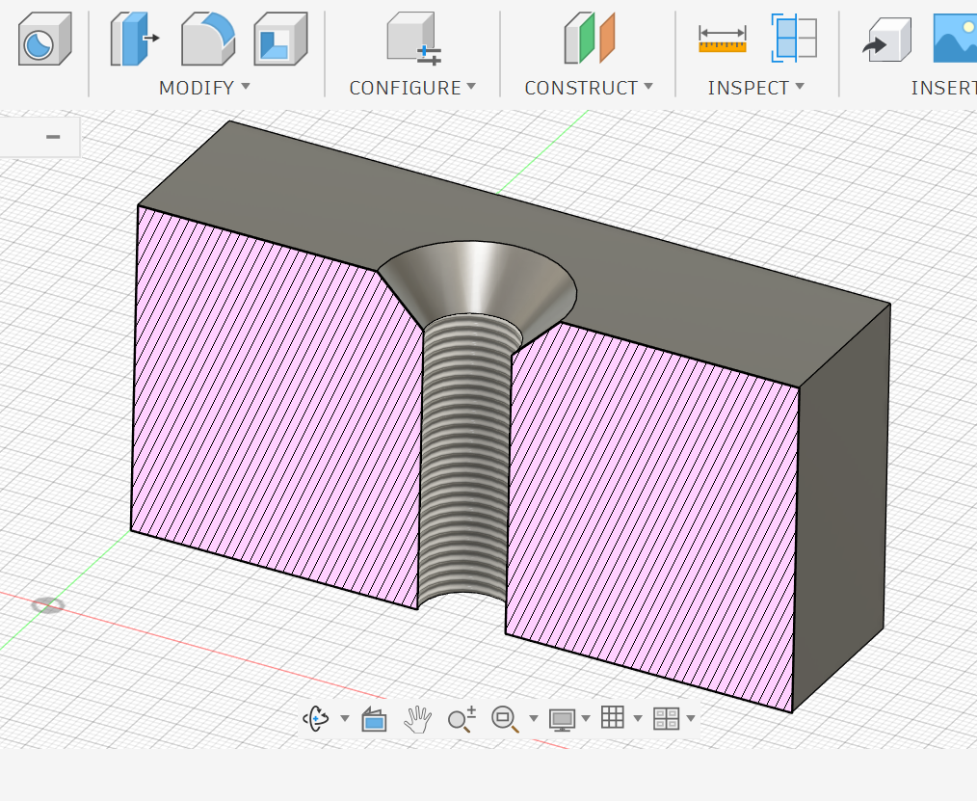The height and width of the screenshot is (801, 977).
Task: Activate the Press Pull tool
Action: coord(134,40)
